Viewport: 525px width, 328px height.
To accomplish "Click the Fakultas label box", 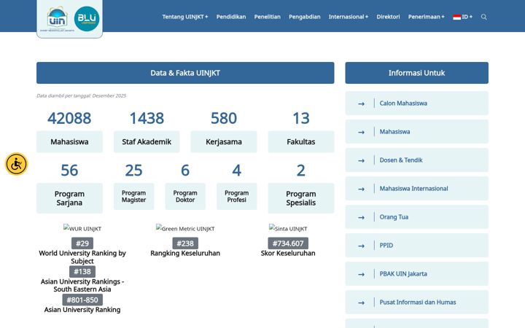I will coord(301,142).
